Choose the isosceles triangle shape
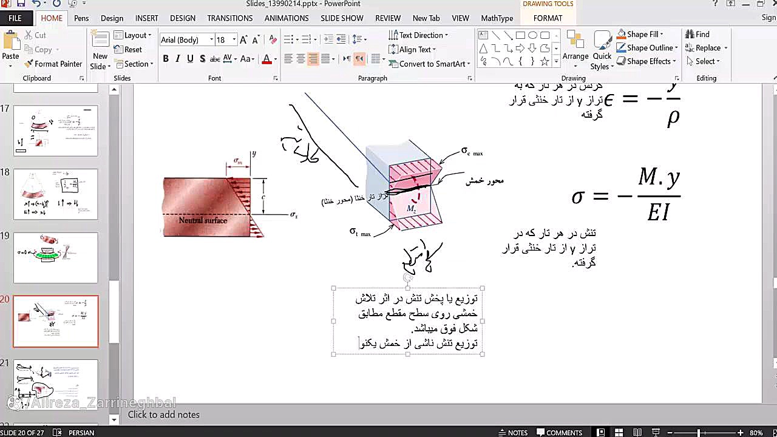This screenshot has width=777, height=437. (x=483, y=49)
